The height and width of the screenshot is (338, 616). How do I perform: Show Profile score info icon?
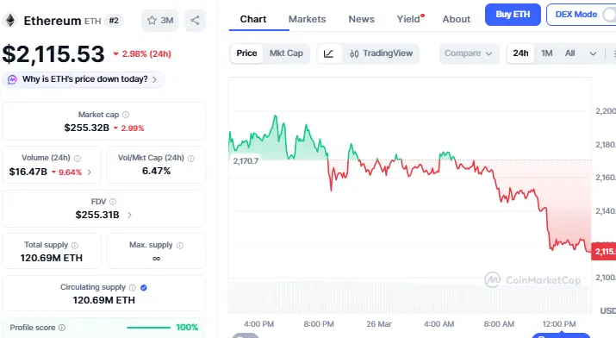[62, 328]
